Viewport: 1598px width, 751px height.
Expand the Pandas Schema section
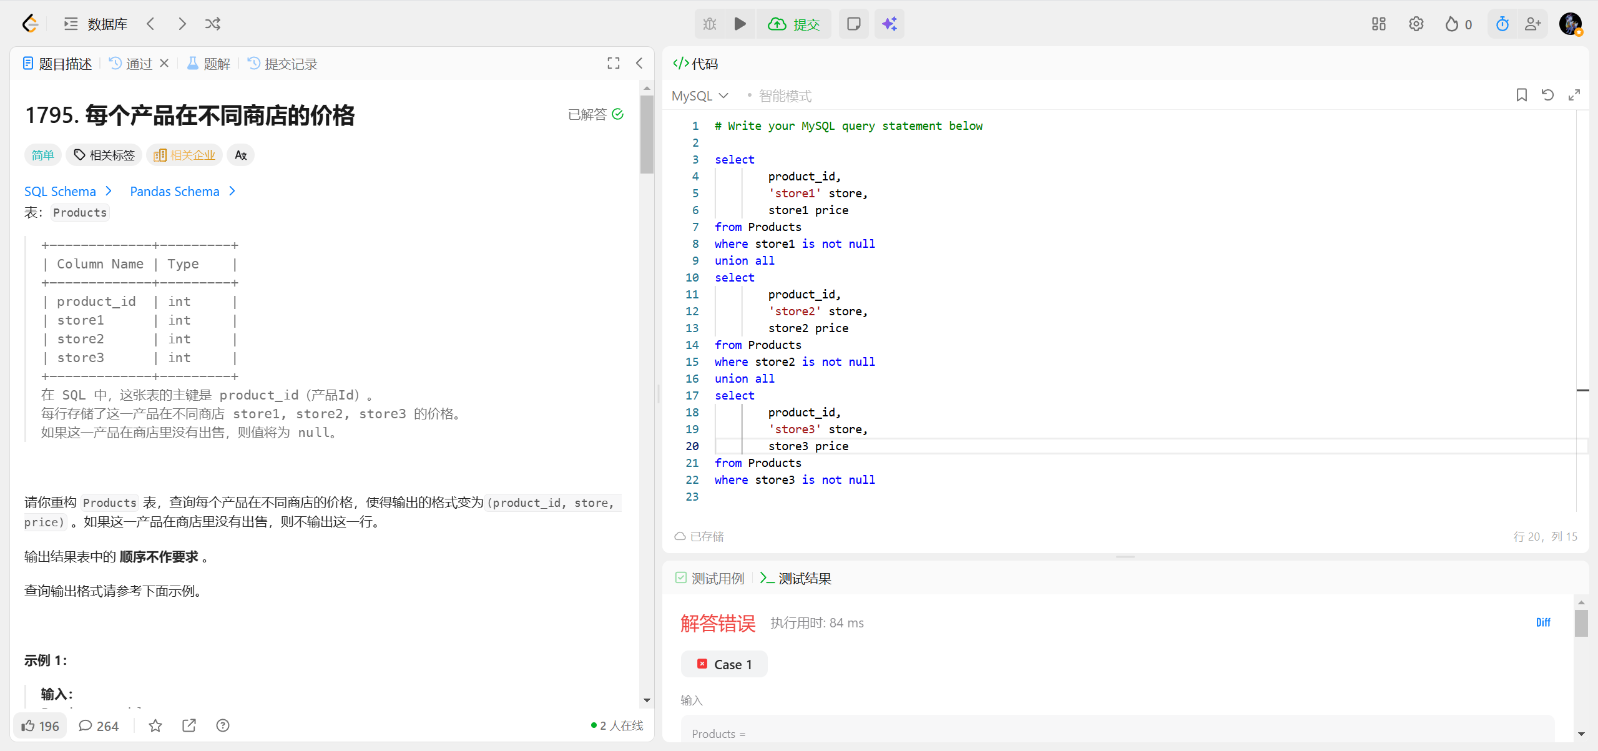(182, 192)
